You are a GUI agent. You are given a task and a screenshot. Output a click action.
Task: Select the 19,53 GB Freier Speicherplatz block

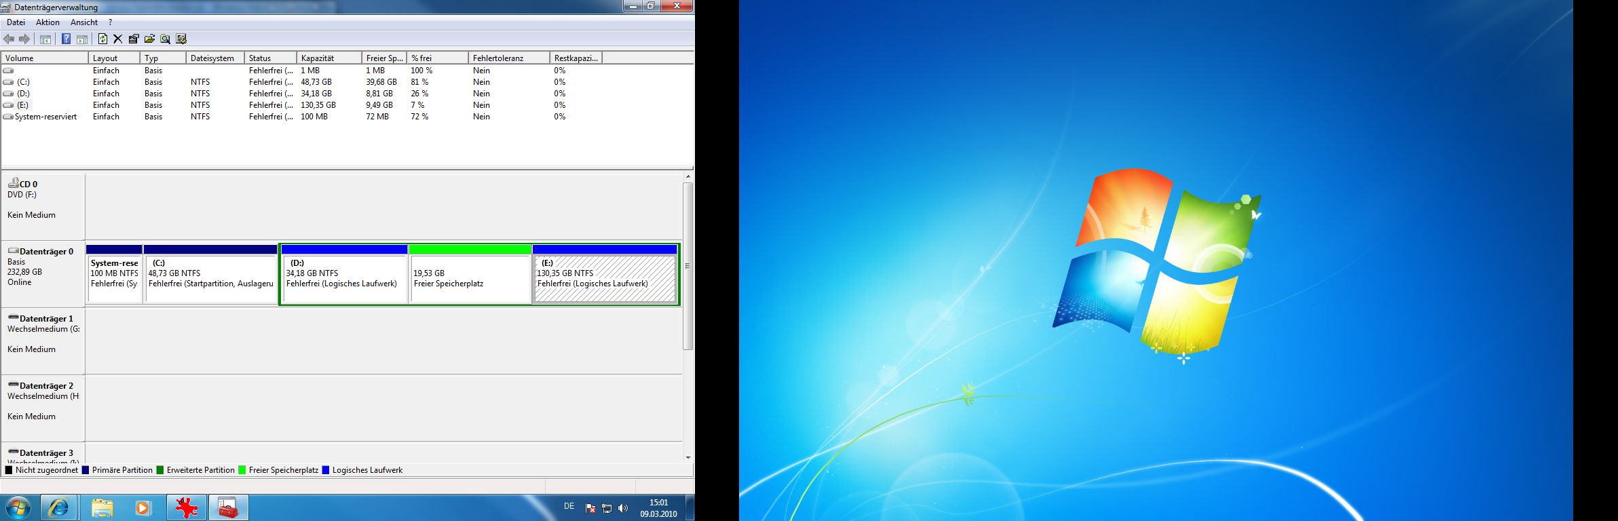pyautogui.click(x=470, y=274)
